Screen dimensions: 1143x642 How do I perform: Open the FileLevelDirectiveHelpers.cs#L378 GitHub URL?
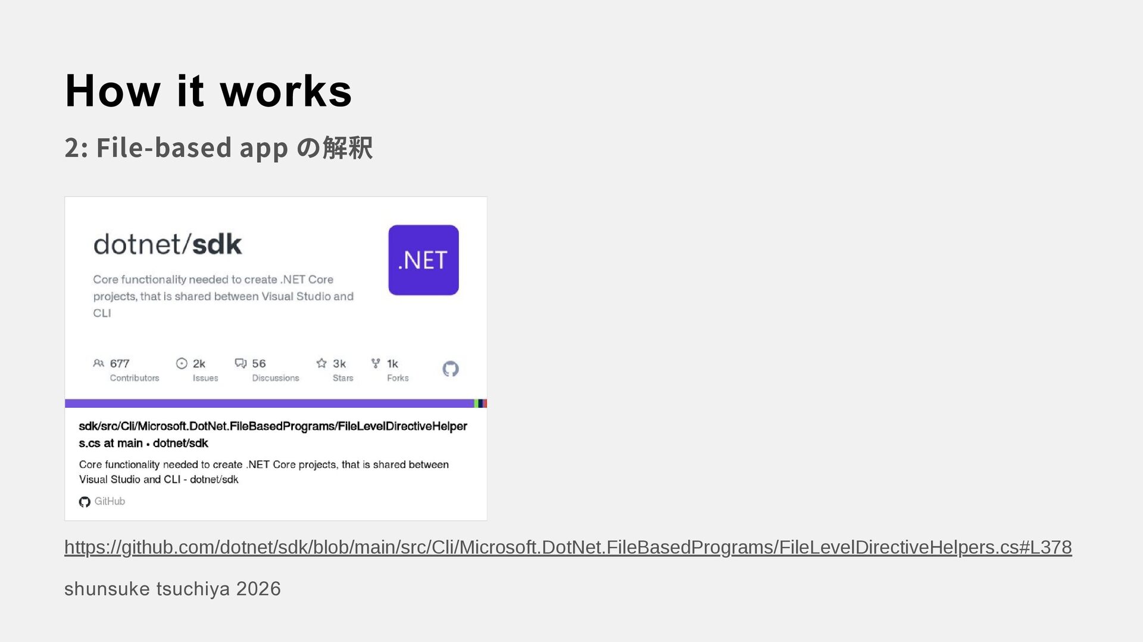(x=568, y=547)
